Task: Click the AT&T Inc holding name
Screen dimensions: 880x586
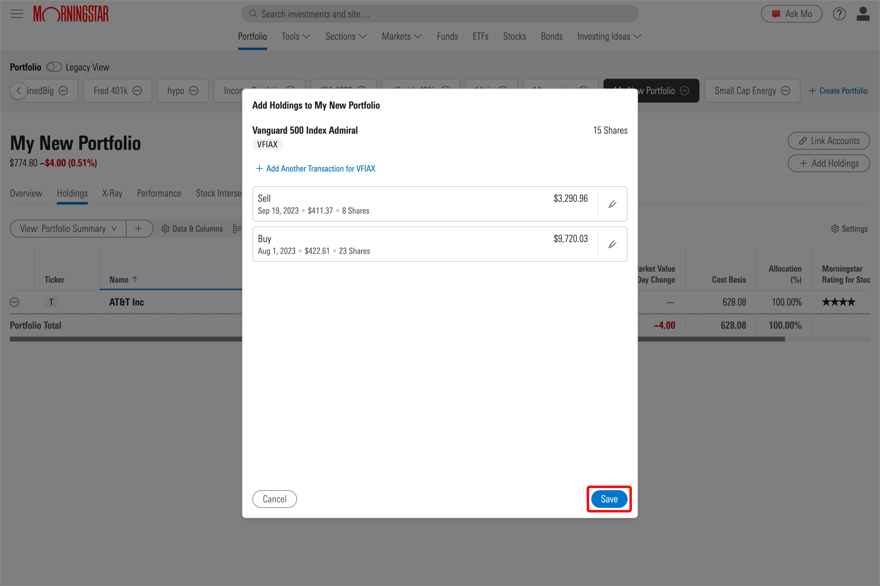Action: coord(127,302)
